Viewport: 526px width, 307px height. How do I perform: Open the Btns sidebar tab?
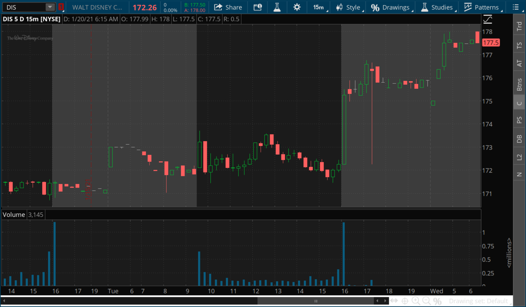(519, 84)
